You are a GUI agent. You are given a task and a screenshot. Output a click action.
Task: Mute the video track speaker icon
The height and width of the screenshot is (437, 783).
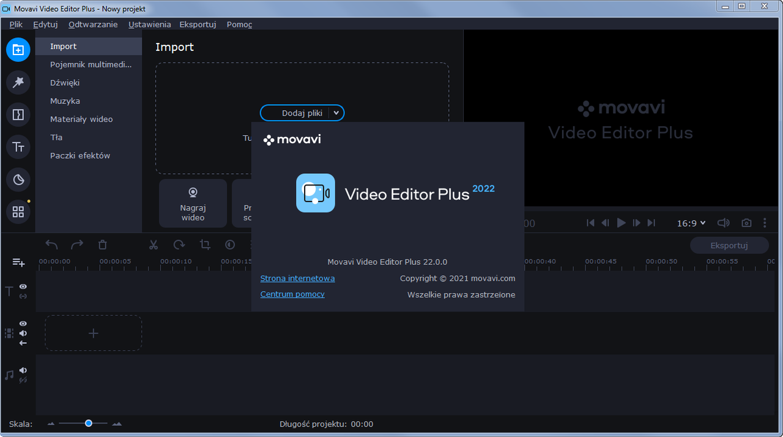[x=23, y=333]
